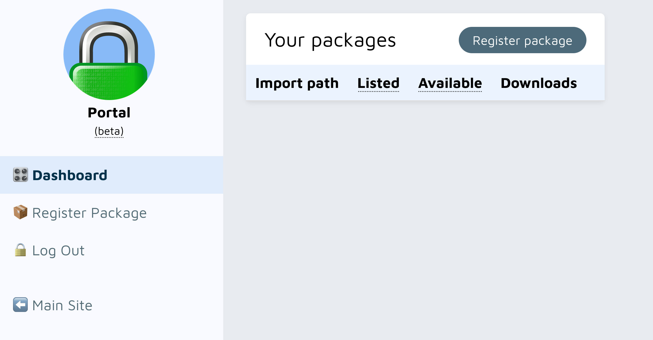
Task: Open Register Package in the sidebar
Action: 111,212
